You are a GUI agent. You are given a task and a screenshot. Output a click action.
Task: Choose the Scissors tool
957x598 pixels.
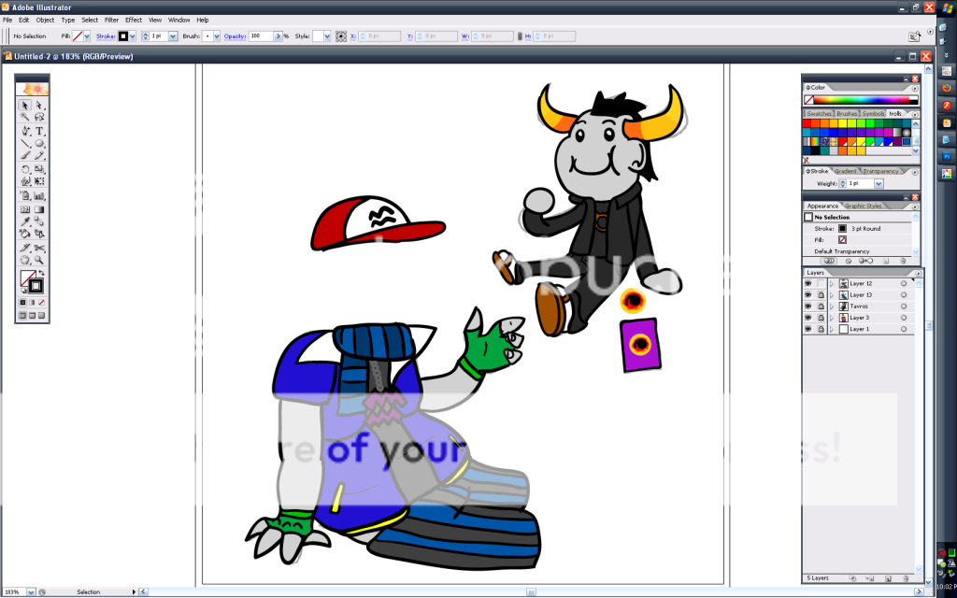point(40,248)
